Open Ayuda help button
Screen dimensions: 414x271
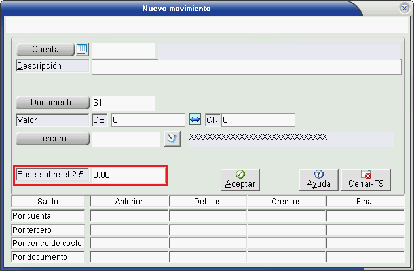pyautogui.click(x=319, y=179)
